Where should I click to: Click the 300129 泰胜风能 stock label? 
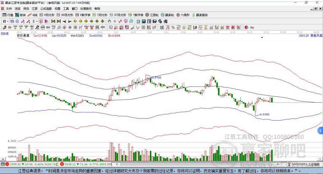tap(311, 35)
